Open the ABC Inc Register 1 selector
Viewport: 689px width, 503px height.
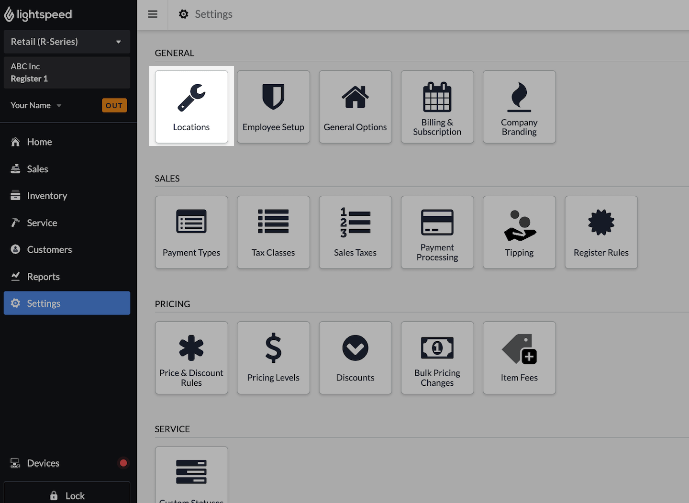(x=67, y=73)
